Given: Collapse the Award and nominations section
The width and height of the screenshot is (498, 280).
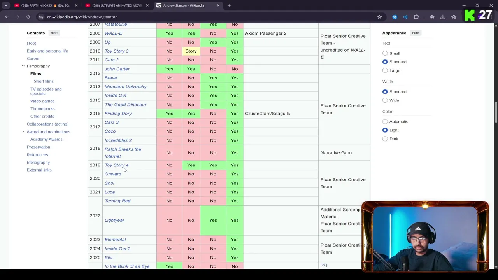Looking at the screenshot, I should 23,132.
